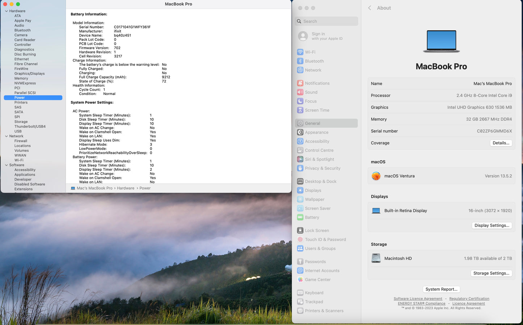Image resolution: width=523 pixels, height=325 pixels.
Task: Collapse the Hardware tree section
Action: pos(7,11)
